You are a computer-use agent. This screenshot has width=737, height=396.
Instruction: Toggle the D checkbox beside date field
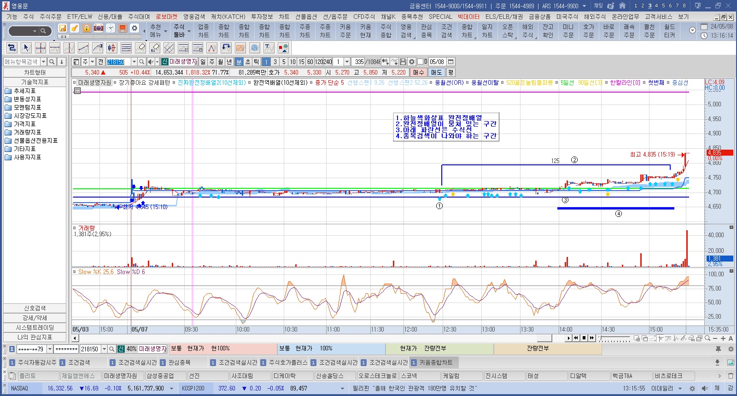(420, 62)
